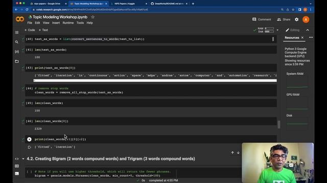327x183 pixels.
Task: Open the View menu
Action: click(x=46, y=23)
